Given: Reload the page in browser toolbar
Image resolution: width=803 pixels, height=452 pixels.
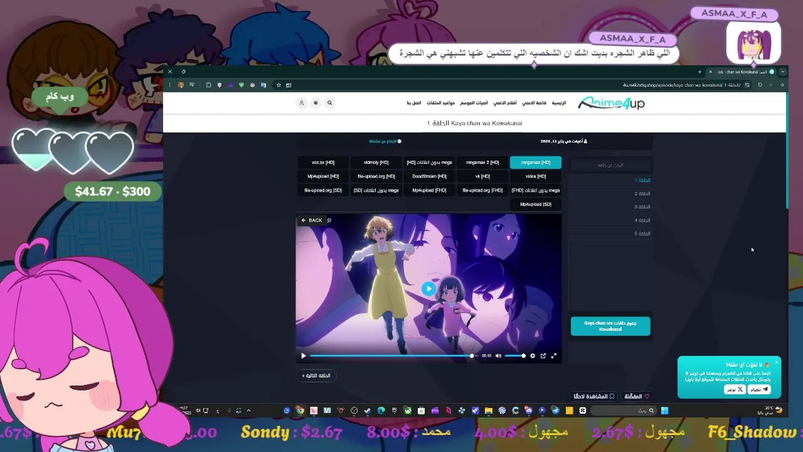Looking at the screenshot, I should tap(760, 85).
